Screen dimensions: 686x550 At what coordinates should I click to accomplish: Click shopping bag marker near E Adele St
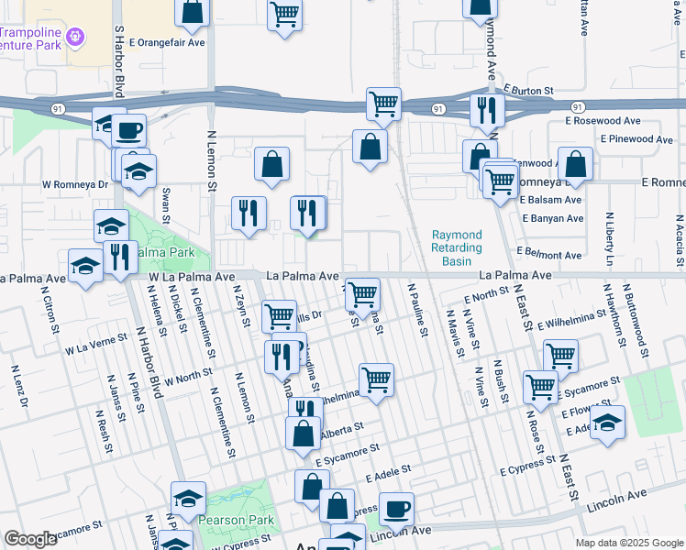click(313, 487)
